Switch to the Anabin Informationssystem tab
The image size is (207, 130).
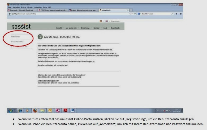point(83,10)
